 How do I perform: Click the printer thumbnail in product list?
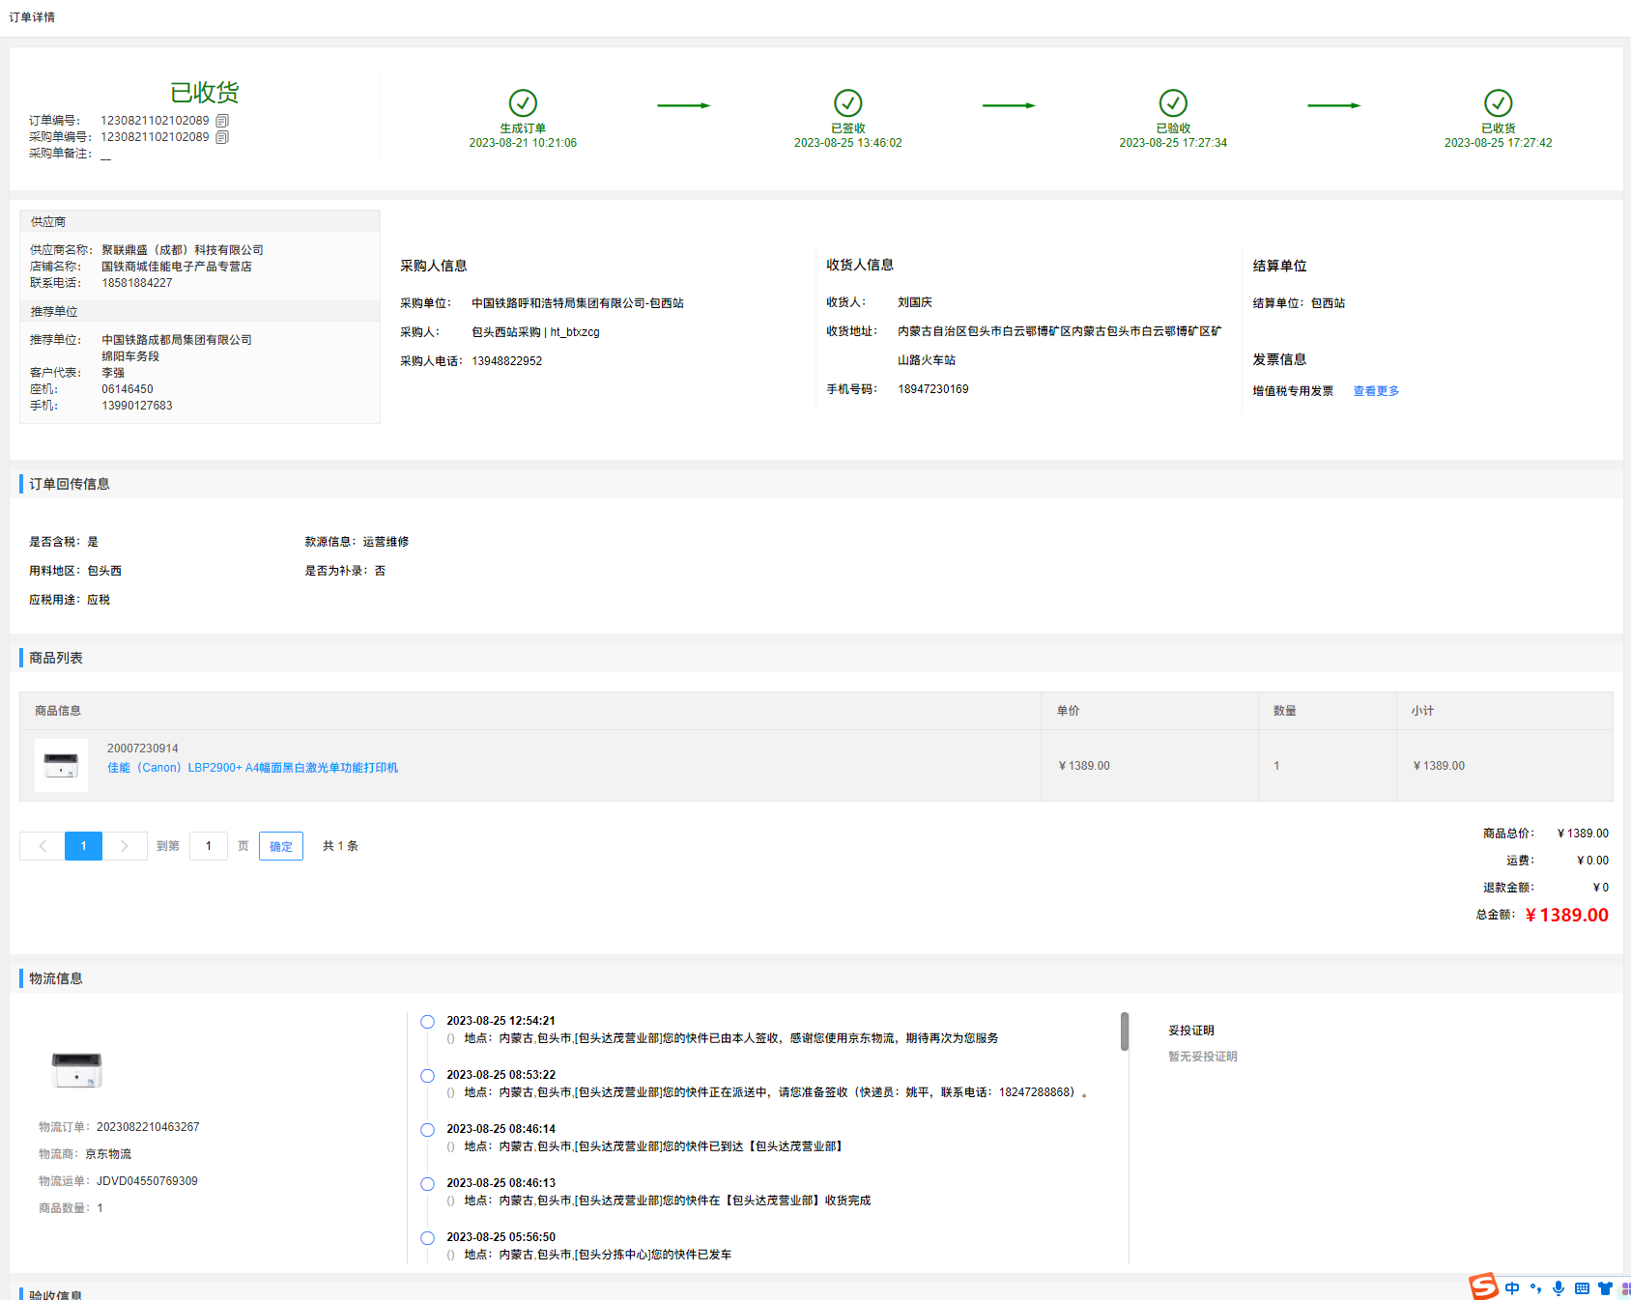61,765
